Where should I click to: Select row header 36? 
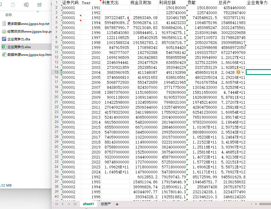56,177
